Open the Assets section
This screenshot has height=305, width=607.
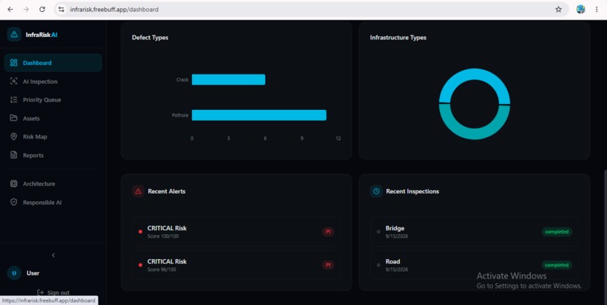tap(53, 118)
